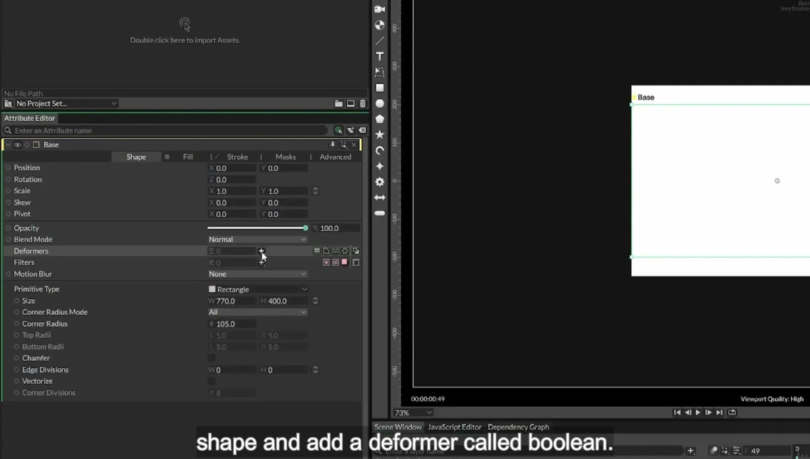Switch to the Stroke tab
The width and height of the screenshot is (810, 459).
pyautogui.click(x=238, y=157)
